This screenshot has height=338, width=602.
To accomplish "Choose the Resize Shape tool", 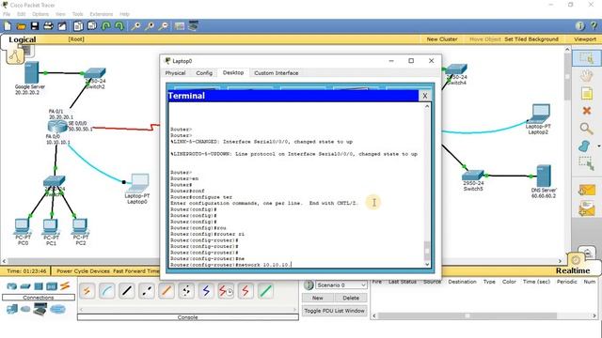I will click(x=586, y=163).
